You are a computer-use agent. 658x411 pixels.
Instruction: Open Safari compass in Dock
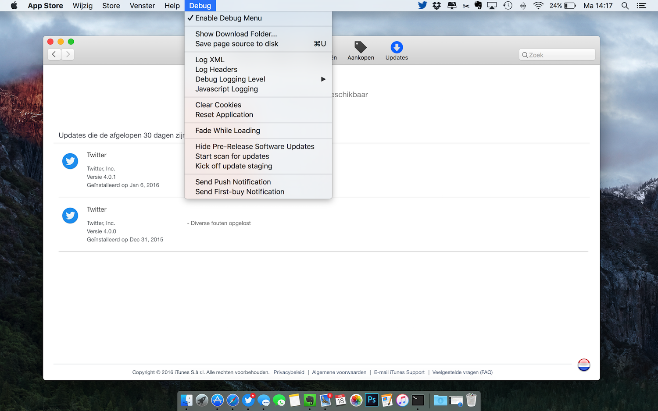[x=232, y=400]
